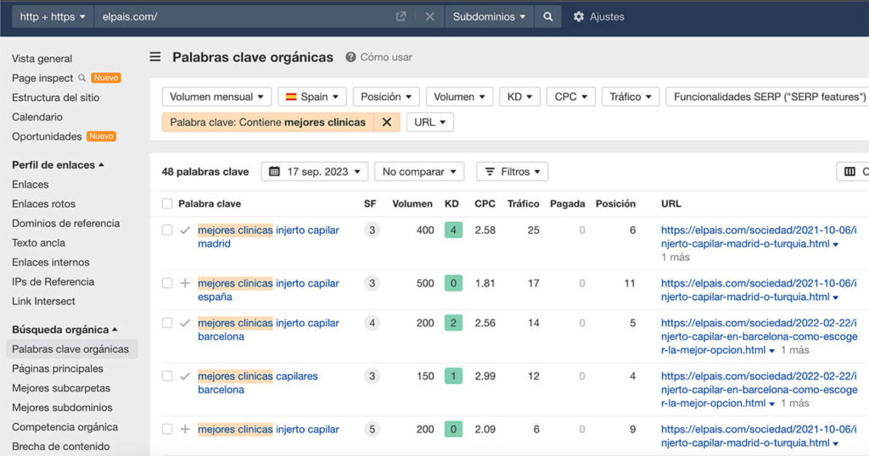Open the Funcionalidades SERP filter dropdown
The height and width of the screenshot is (456, 869).
767,97
